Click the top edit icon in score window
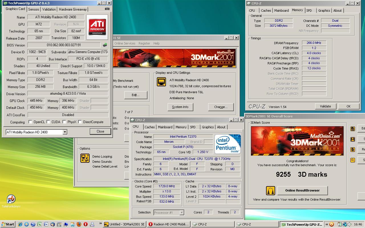 click(x=352, y=129)
